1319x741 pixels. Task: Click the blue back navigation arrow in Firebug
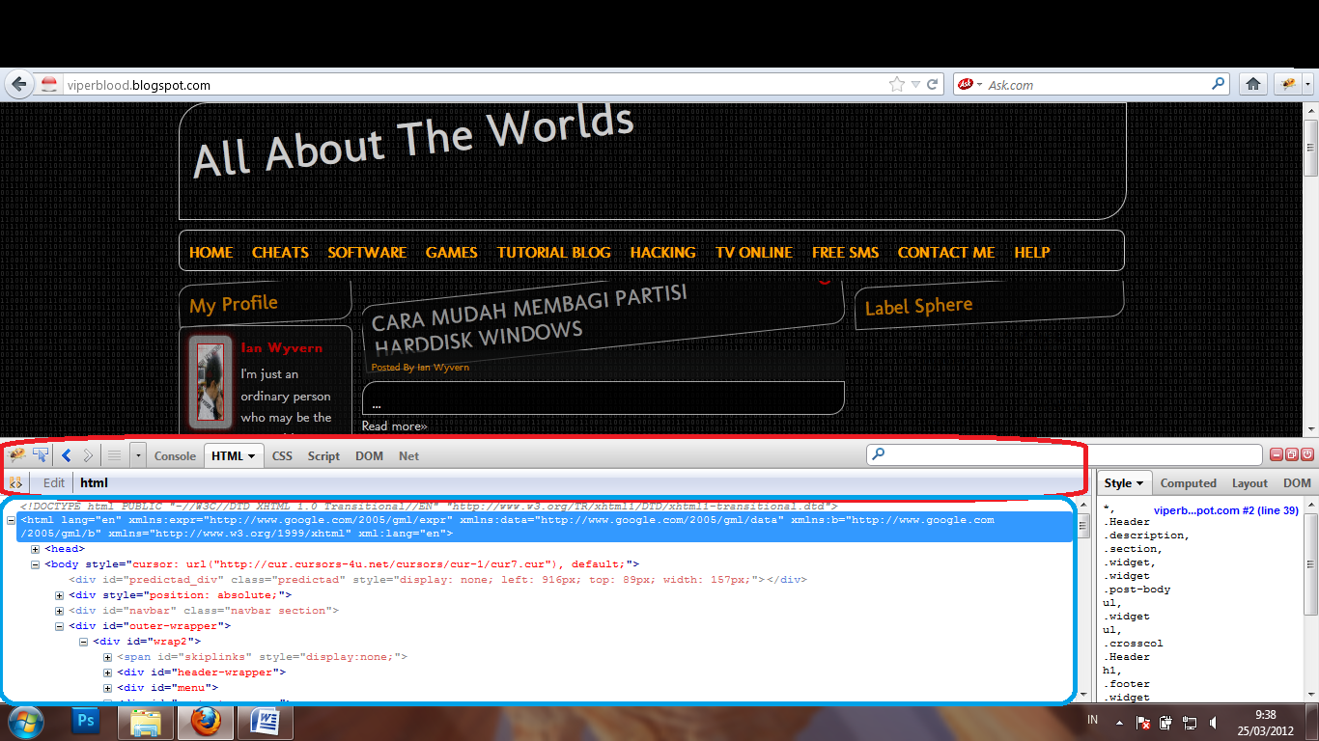(x=66, y=454)
